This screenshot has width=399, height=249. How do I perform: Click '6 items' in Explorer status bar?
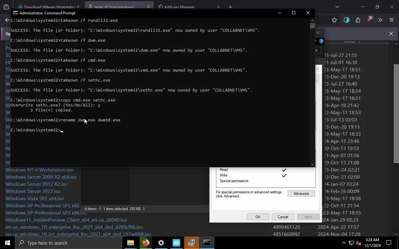[91, 209]
